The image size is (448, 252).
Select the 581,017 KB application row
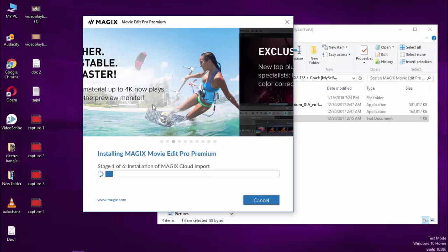coord(361,105)
